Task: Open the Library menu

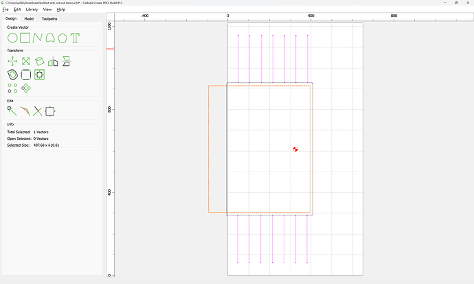Action: pos(32,10)
